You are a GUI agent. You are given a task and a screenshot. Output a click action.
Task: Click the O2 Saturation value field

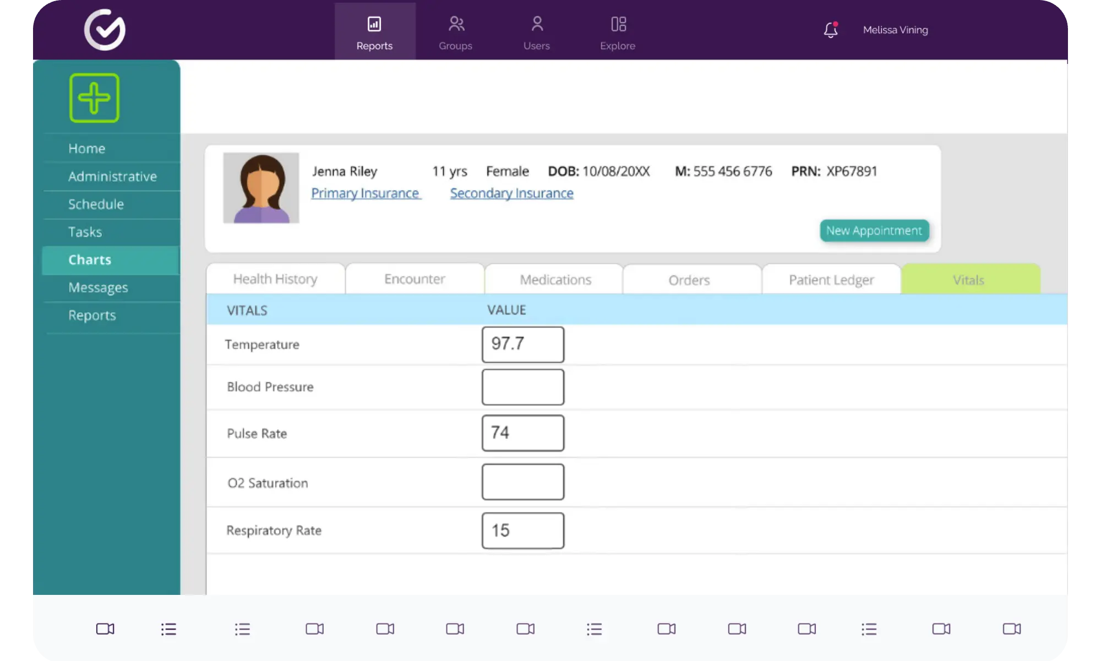(522, 482)
